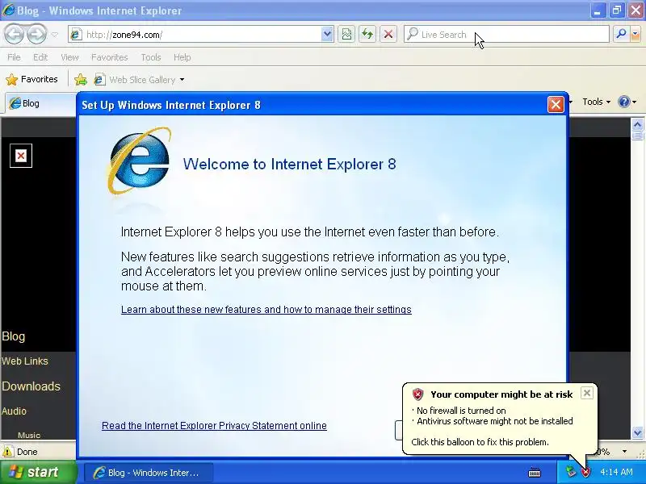
Task: Select the Blog tab
Action: pos(40,103)
